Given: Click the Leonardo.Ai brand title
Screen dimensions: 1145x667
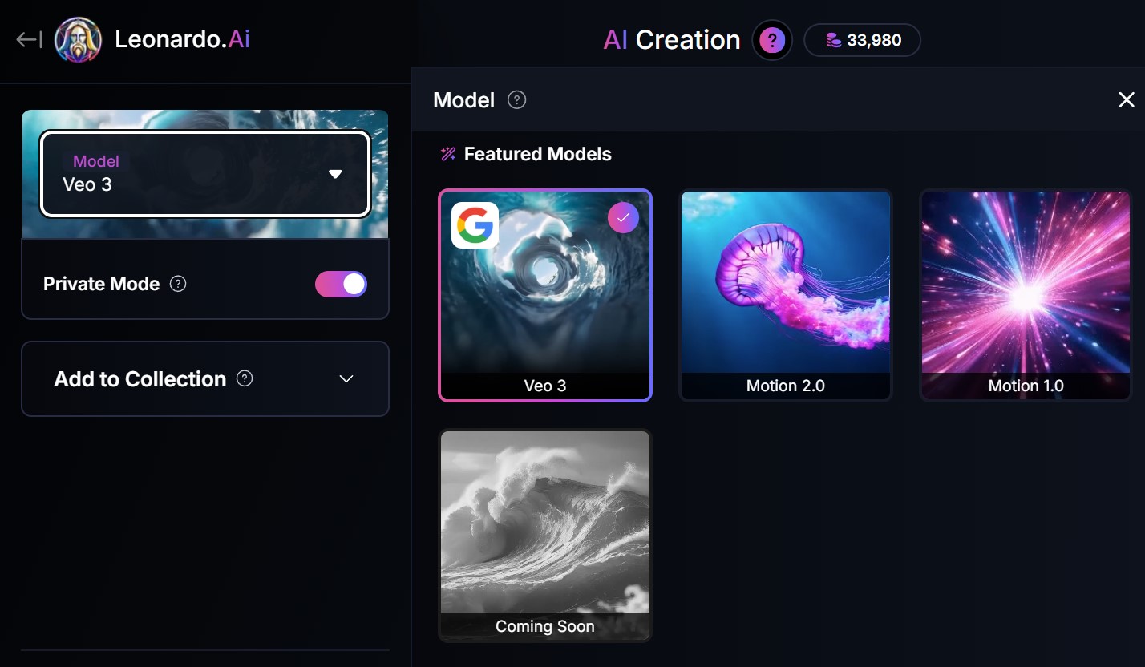Looking at the screenshot, I should [x=183, y=38].
